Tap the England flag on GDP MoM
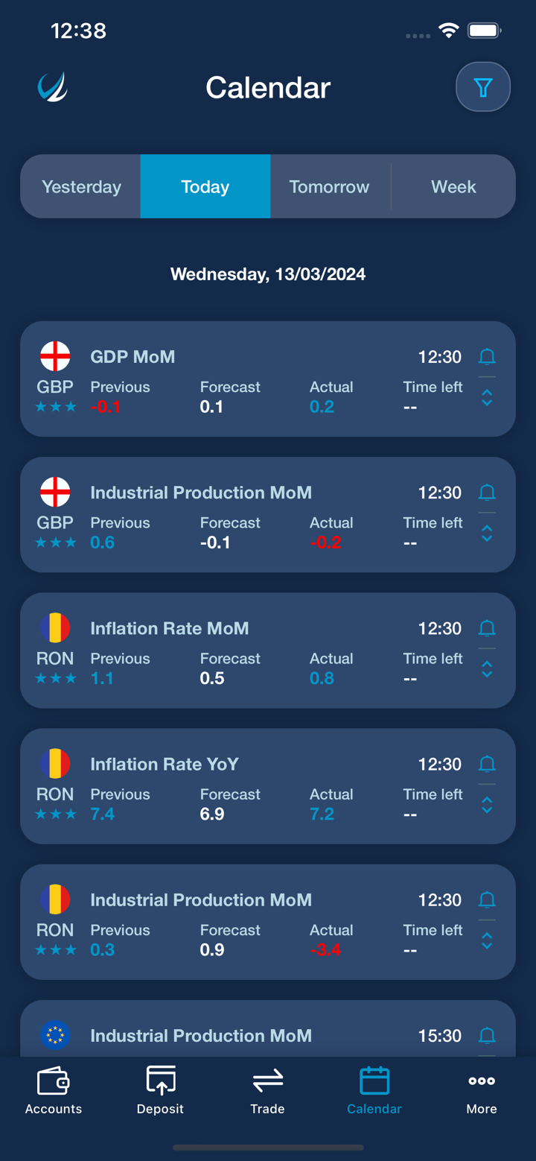536x1161 pixels. coord(55,356)
